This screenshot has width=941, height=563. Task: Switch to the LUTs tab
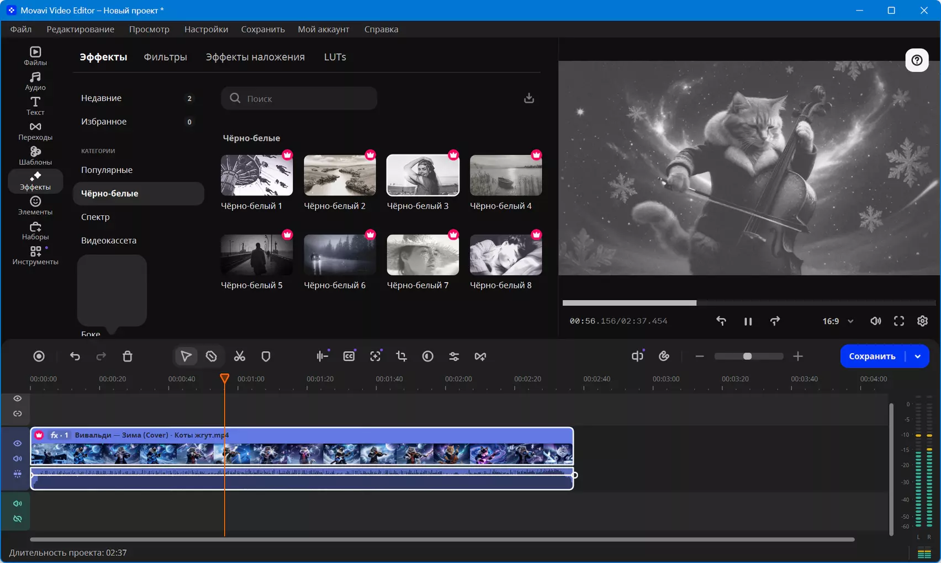(335, 57)
